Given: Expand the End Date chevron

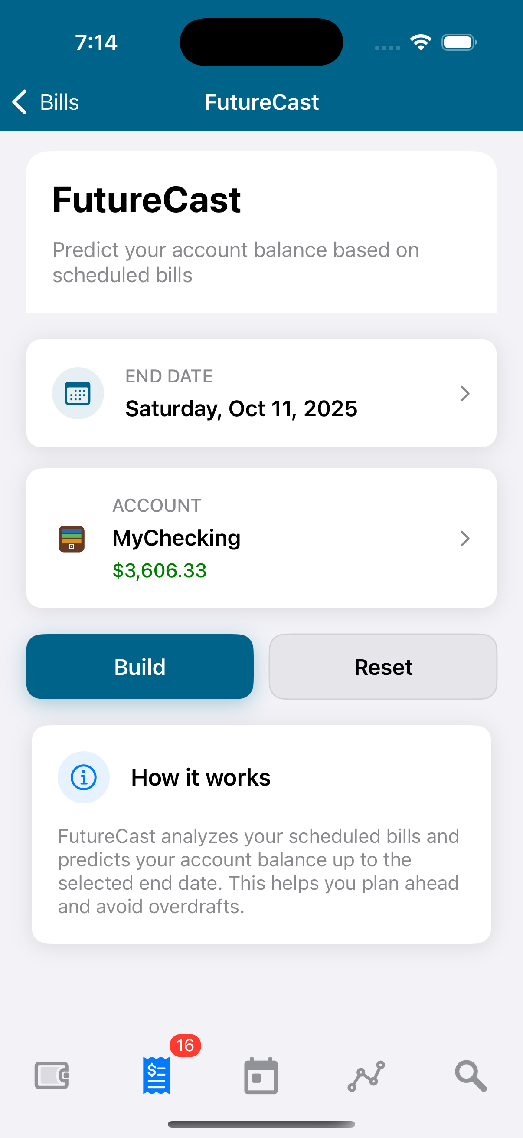Looking at the screenshot, I should tap(464, 393).
